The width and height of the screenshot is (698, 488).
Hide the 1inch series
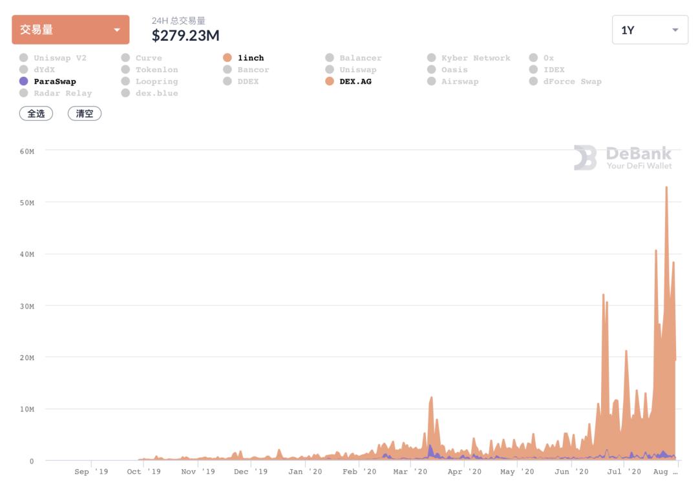coord(244,58)
